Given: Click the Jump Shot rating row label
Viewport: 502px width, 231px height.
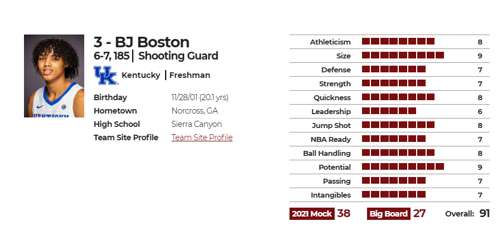Looking at the screenshot, I should coord(331,126).
